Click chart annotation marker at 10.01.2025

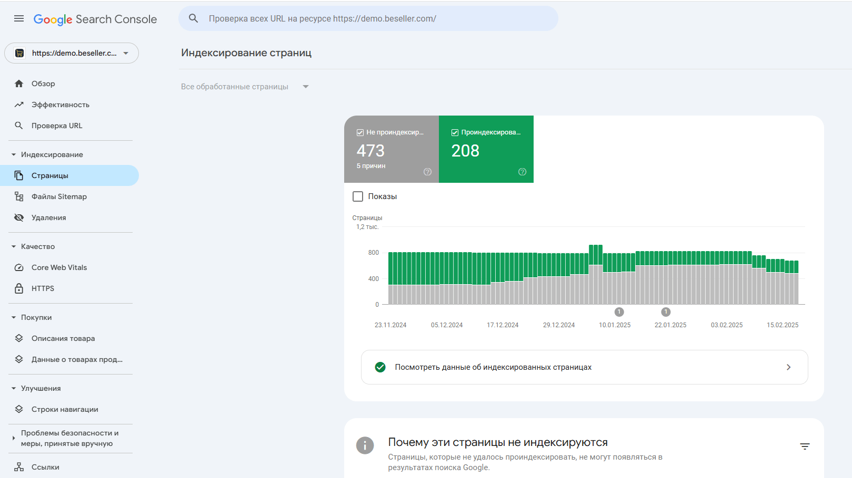tap(619, 312)
